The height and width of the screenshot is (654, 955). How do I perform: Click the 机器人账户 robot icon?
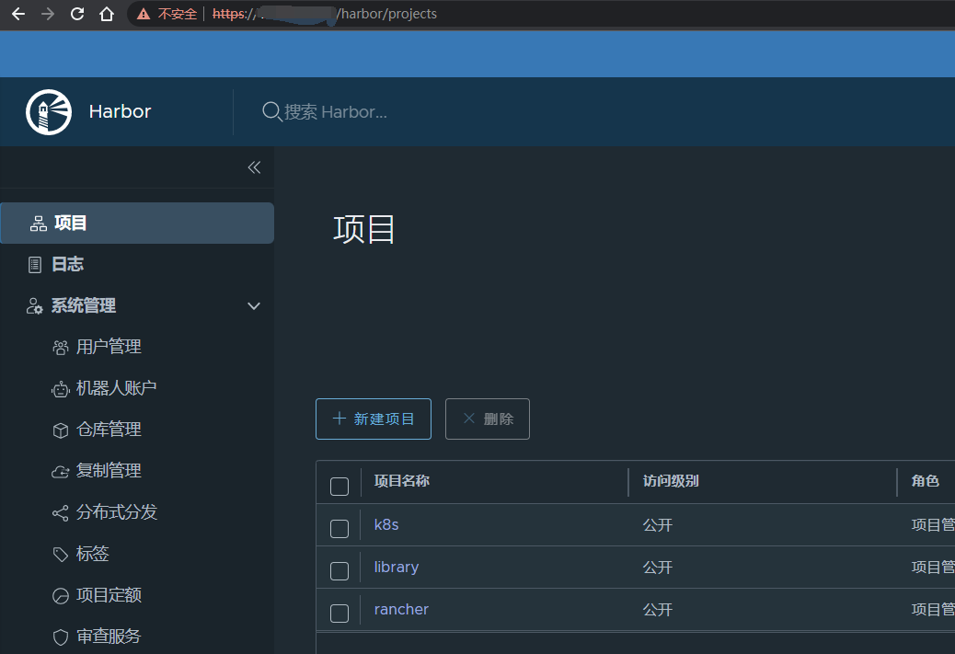(x=61, y=389)
